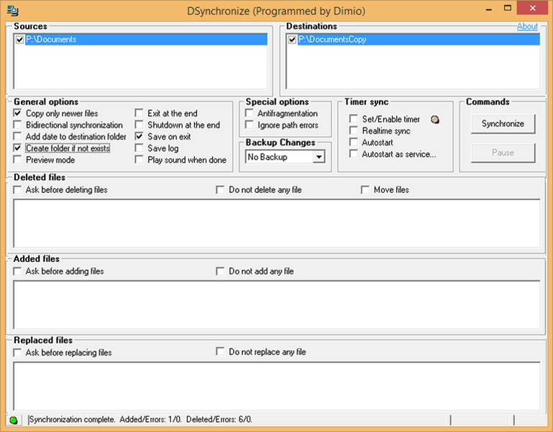Enable Save log checkbox
The image size is (553, 432).
139,148
